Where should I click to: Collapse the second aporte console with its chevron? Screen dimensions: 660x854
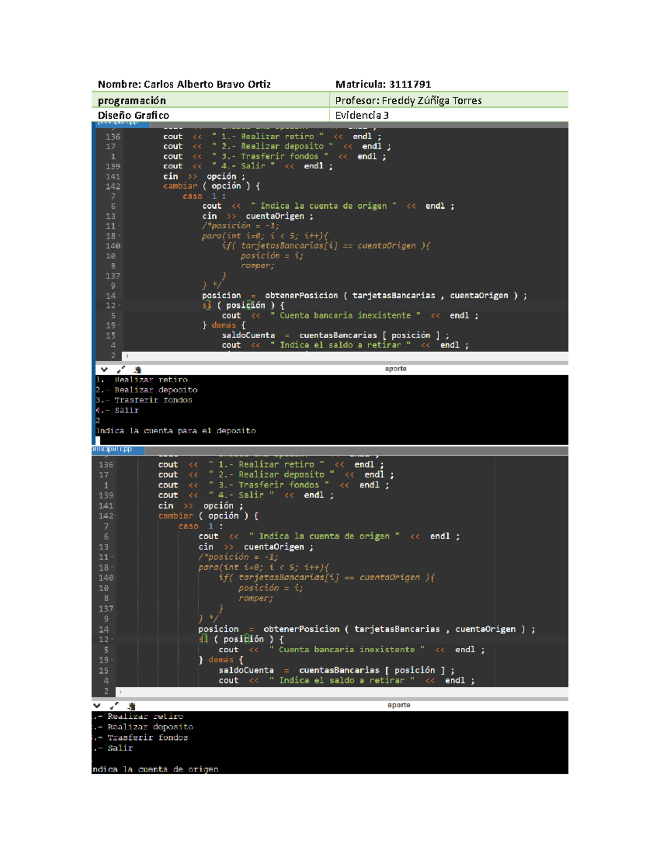point(98,706)
